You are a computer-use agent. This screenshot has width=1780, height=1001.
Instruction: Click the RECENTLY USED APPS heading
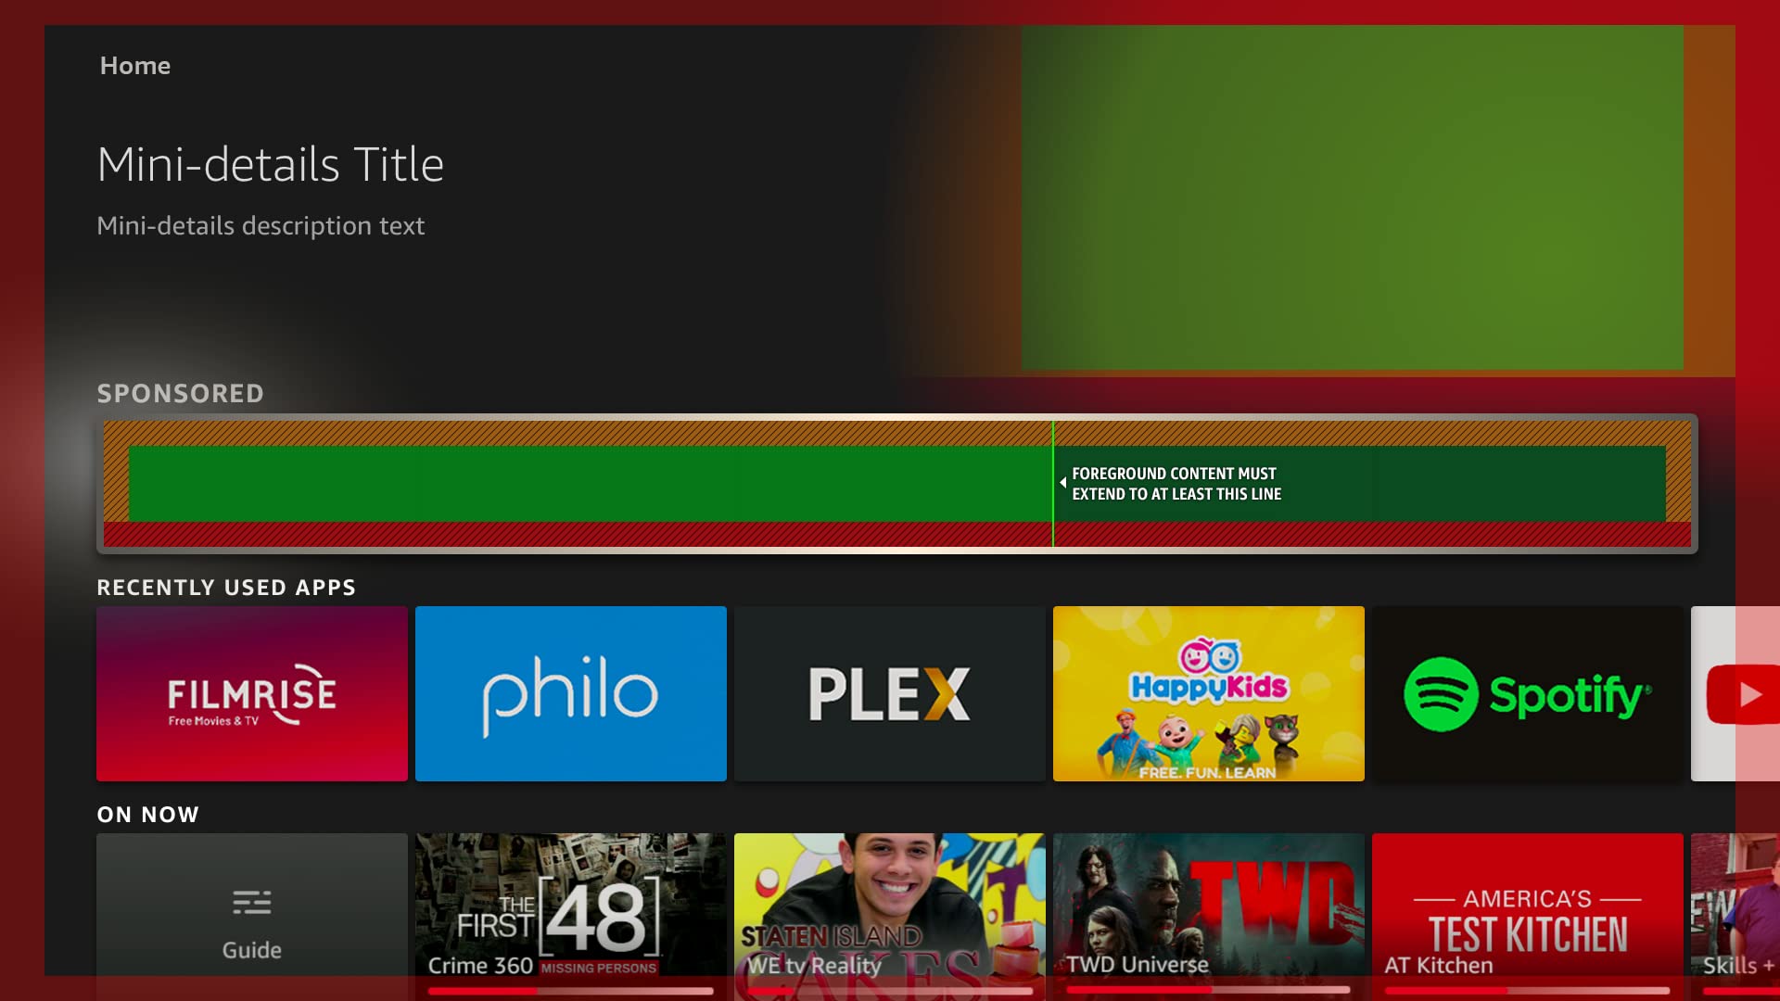(x=226, y=587)
